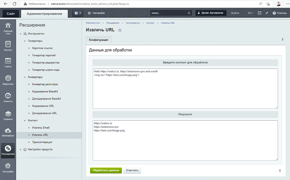
Task: Open the Рабочий стол sidebar icon
Action: click(8, 28)
